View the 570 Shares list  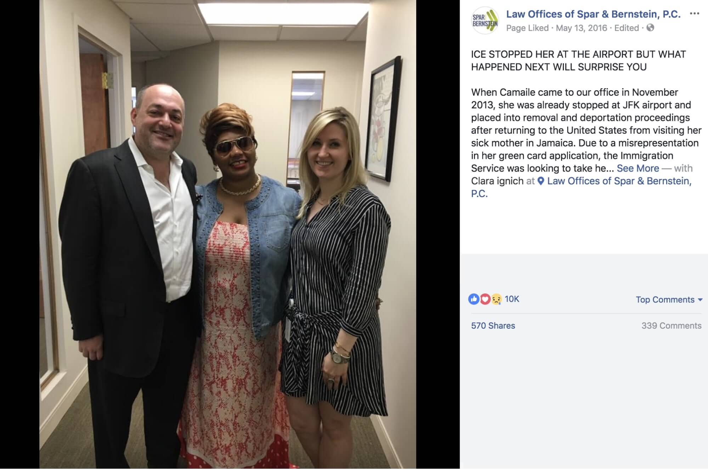[493, 326]
